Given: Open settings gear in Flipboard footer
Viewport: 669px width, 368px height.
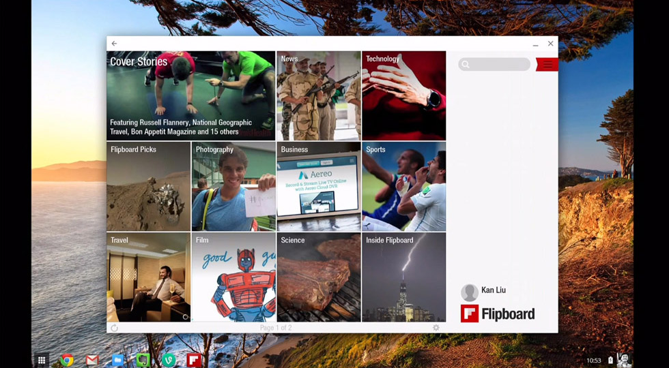Looking at the screenshot, I should (x=436, y=328).
